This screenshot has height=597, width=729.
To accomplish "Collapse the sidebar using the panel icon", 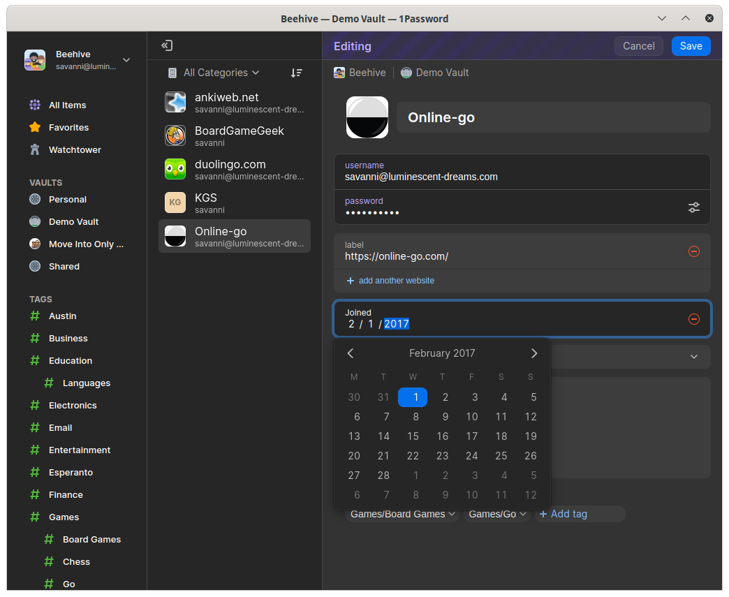I will (167, 45).
